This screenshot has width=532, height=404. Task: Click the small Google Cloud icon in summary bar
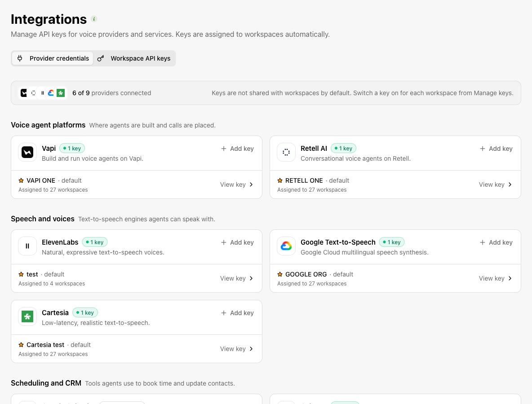51,93
